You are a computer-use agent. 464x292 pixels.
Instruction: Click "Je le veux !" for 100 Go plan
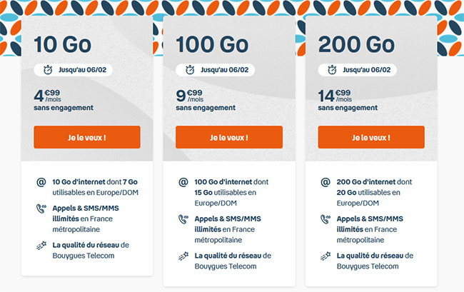[229, 137]
